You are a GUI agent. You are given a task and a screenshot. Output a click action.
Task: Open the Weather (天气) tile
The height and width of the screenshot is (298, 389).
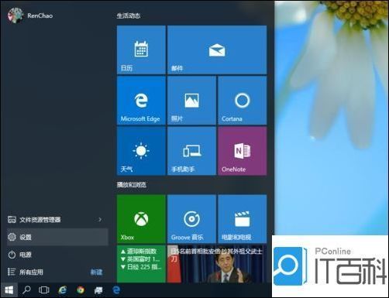point(141,151)
